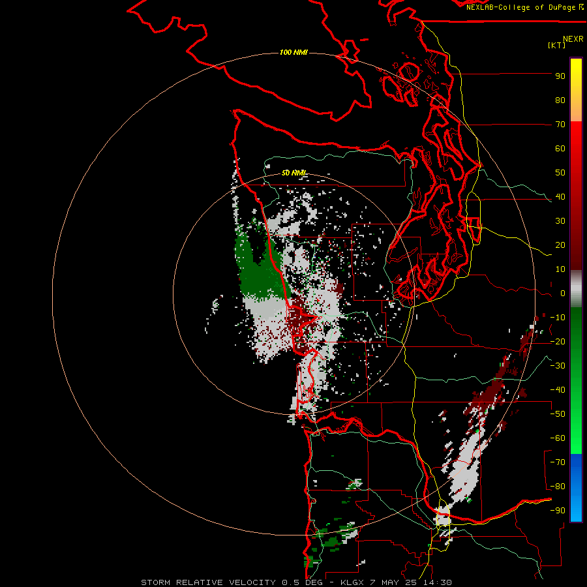
Task: Select the 60 value on velocity scale
Action: pyautogui.click(x=560, y=148)
